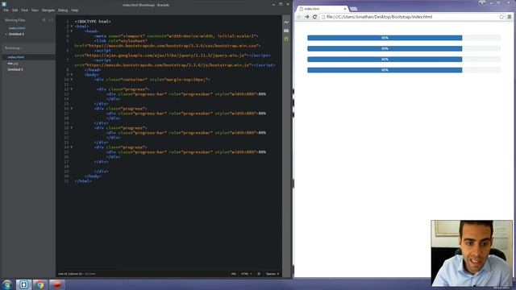Open a new Chrome tab
Viewport: 516px width, 290px height.
coord(353,9)
